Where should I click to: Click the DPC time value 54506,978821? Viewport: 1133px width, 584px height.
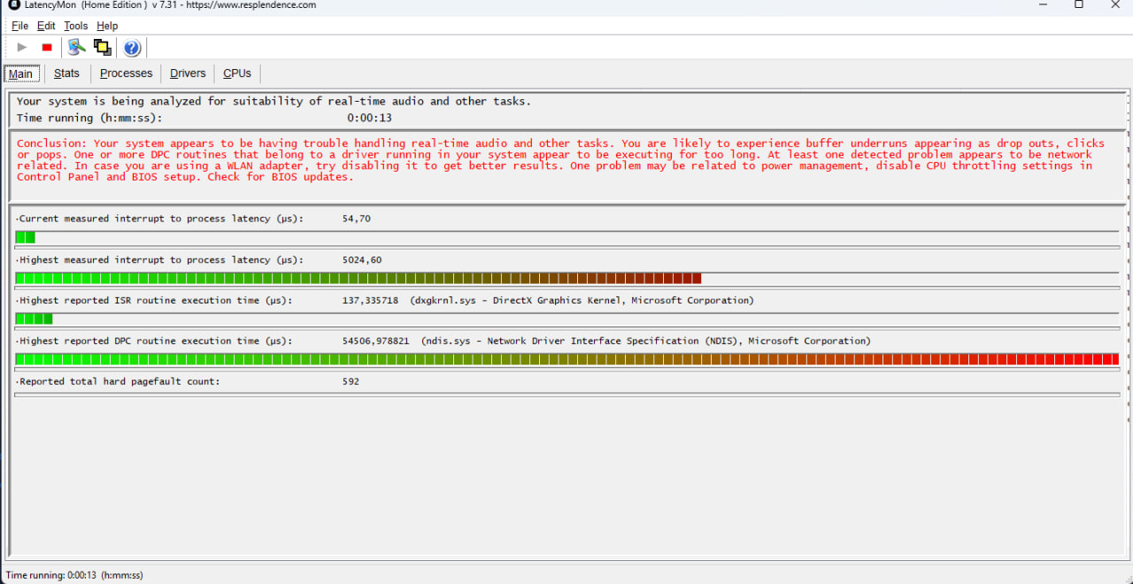coord(376,342)
